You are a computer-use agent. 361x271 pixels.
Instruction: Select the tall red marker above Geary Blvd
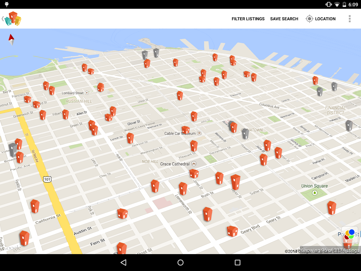coord(236,182)
